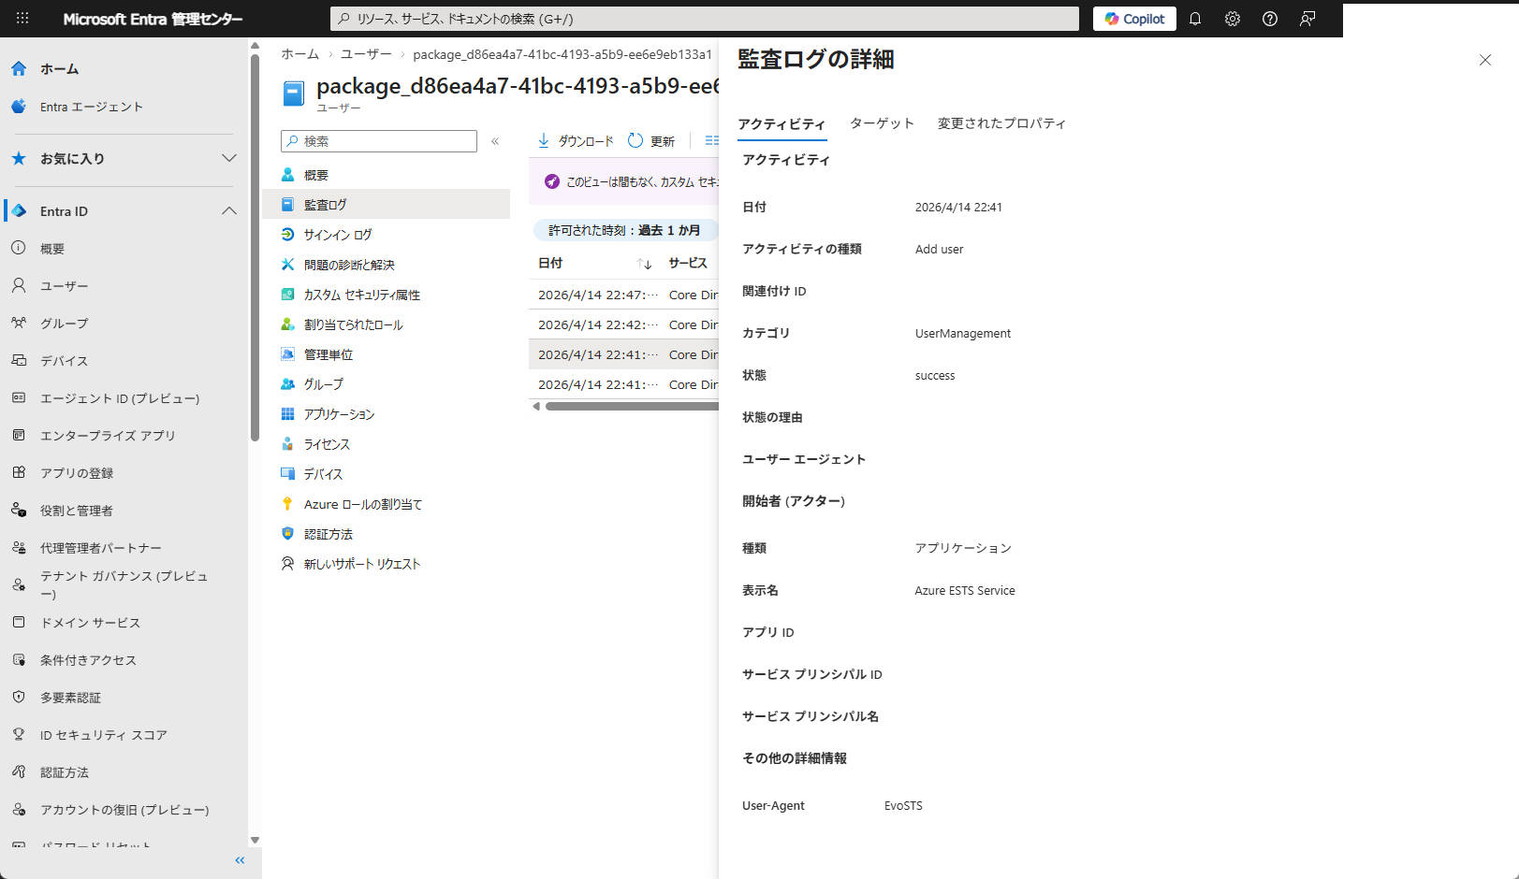Image resolution: width=1519 pixels, height=879 pixels.
Task: Open 条件付きアクセス from the sidebar
Action: pyautogui.click(x=91, y=659)
